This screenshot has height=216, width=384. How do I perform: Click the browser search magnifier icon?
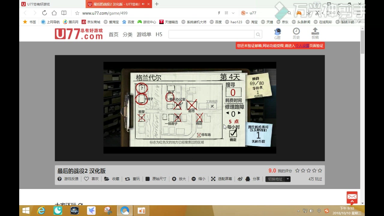(289, 13)
